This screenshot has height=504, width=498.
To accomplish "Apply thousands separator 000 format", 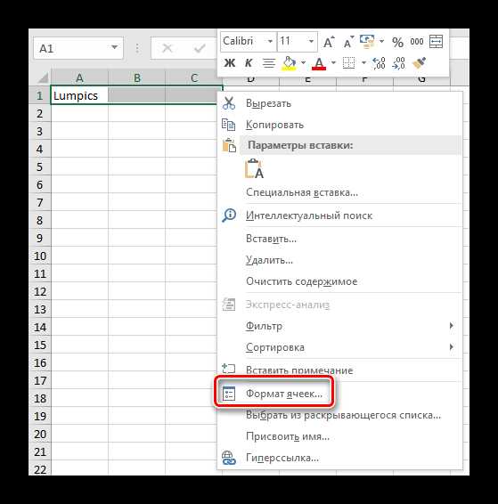I will tap(417, 42).
